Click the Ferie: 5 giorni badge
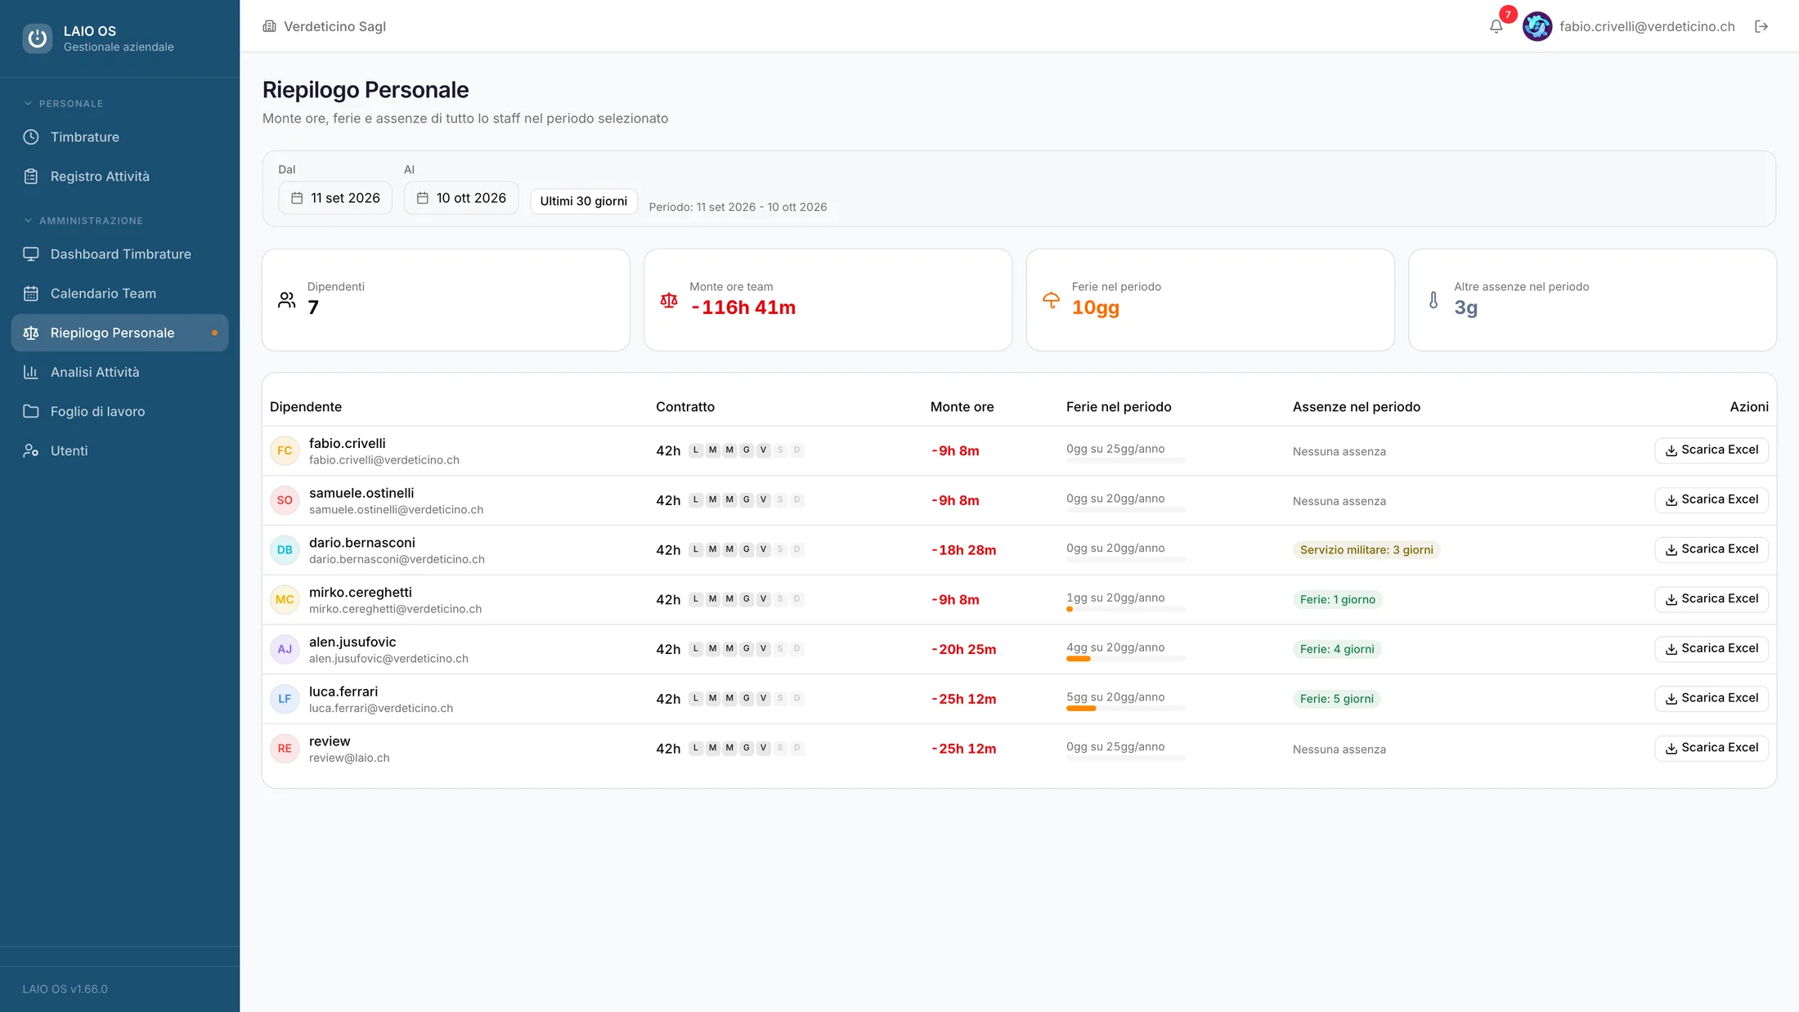 pyautogui.click(x=1337, y=699)
